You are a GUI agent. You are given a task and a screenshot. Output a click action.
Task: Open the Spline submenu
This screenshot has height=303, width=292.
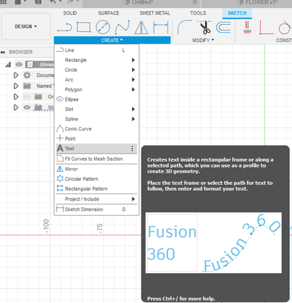[97, 119]
